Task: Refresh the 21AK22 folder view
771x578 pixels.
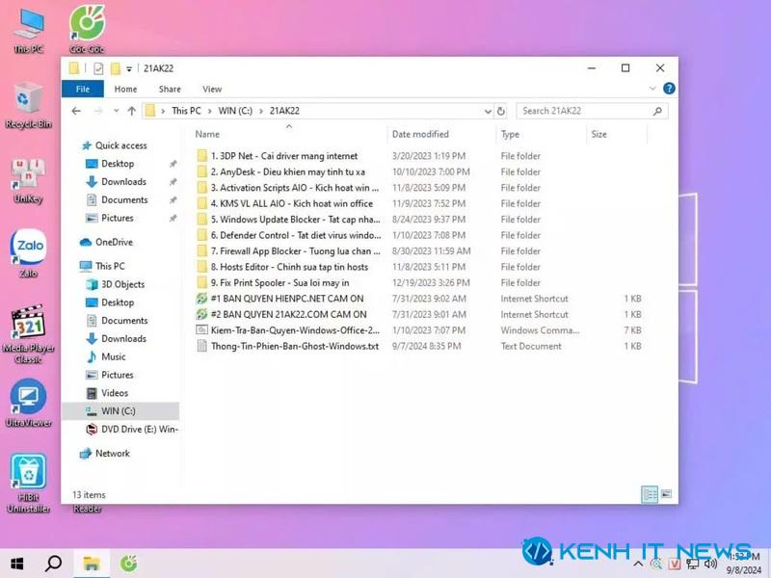Action: [x=500, y=111]
